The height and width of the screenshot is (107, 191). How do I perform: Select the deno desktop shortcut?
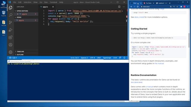pyautogui.click(x=4, y=33)
